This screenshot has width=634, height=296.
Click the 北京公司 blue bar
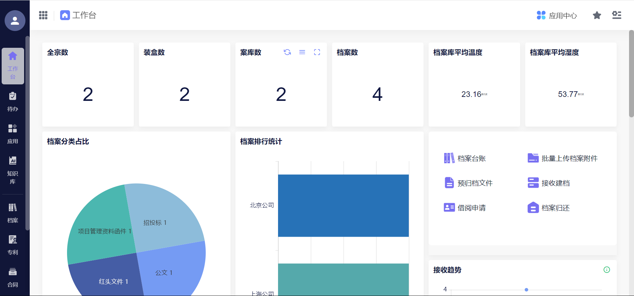coord(343,205)
